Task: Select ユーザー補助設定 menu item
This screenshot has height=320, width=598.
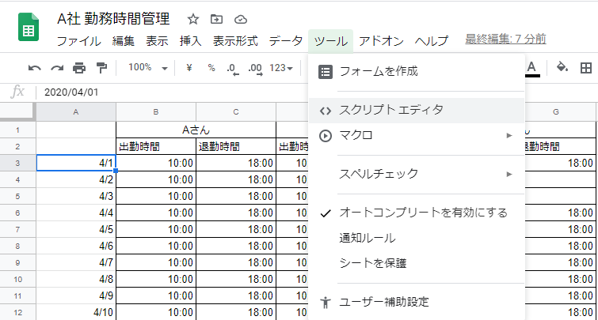Action: [x=417, y=303]
